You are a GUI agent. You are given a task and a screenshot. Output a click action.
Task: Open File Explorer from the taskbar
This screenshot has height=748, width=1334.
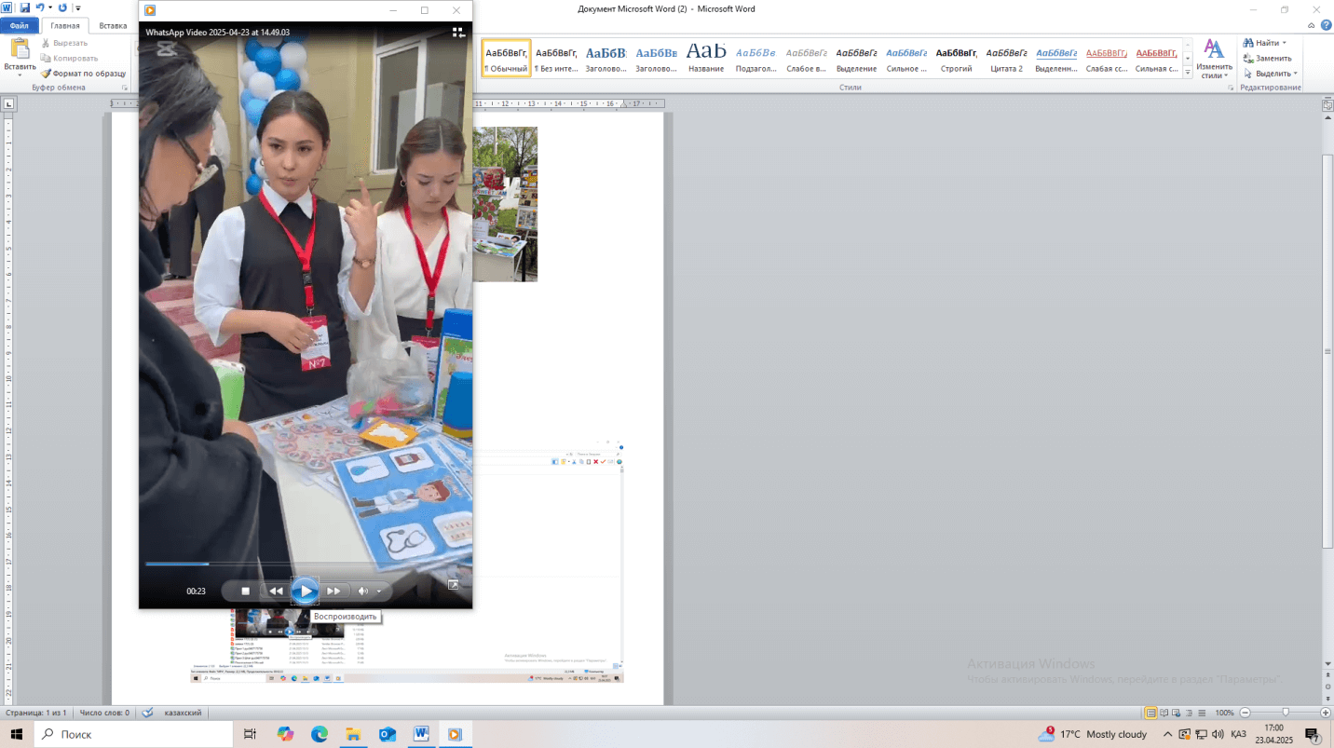click(x=353, y=734)
